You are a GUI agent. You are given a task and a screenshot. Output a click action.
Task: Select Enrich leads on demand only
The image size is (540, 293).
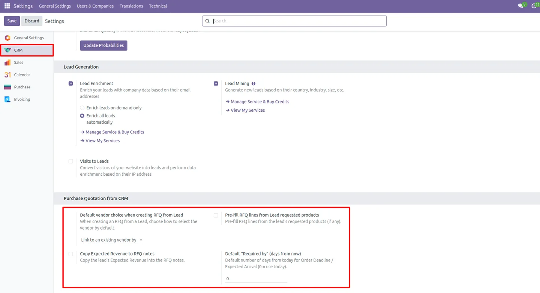(x=82, y=108)
